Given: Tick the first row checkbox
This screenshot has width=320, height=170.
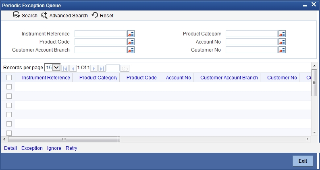Looking at the screenshot, I should 9,87.
